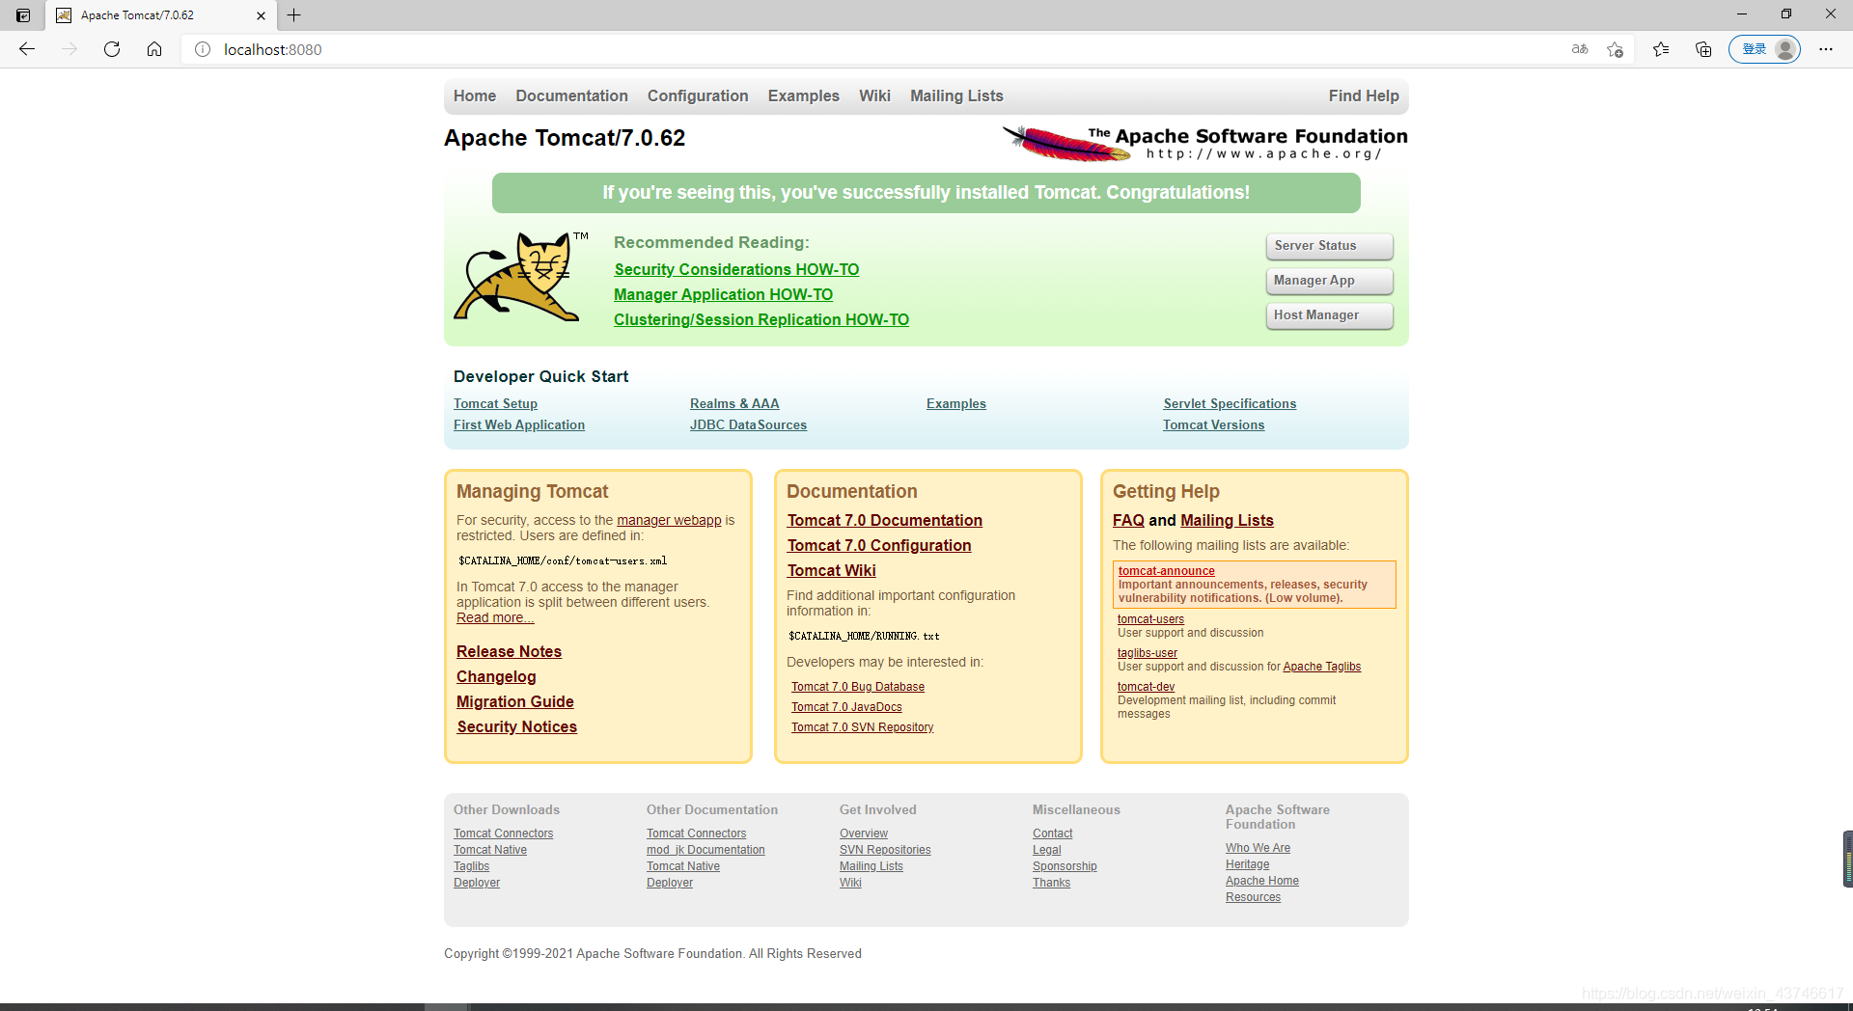Click the Read more... link
The width and height of the screenshot is (1853, 1011).
tap(495, 617)
